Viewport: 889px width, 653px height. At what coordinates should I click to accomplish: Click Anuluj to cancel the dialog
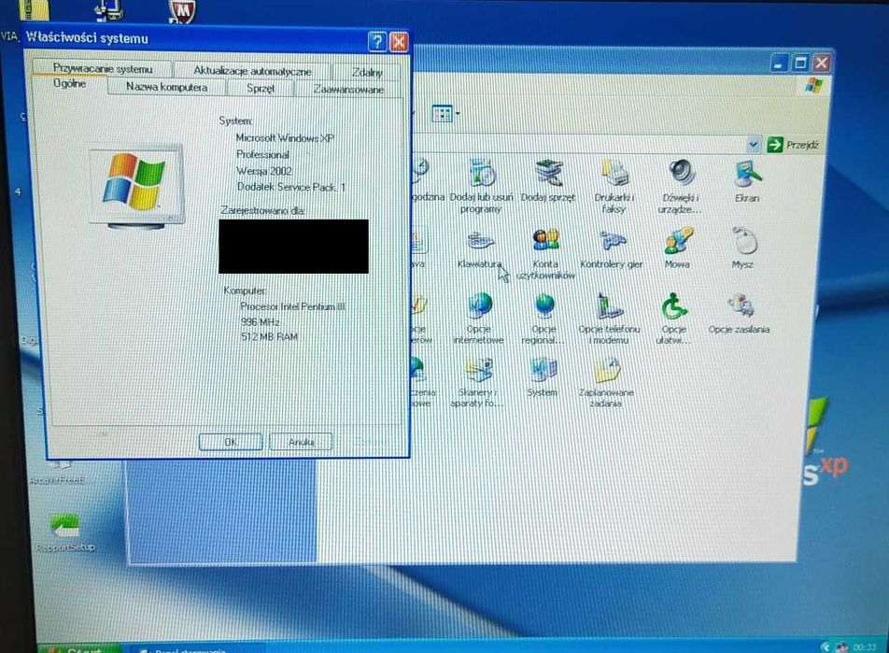301,441
